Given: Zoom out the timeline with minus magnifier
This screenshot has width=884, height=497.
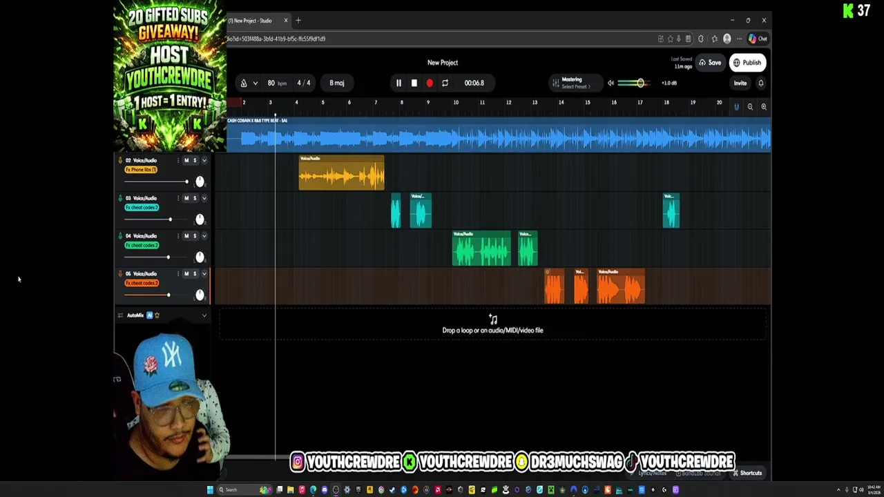Looking at the screenshot, I should [750, 107].
